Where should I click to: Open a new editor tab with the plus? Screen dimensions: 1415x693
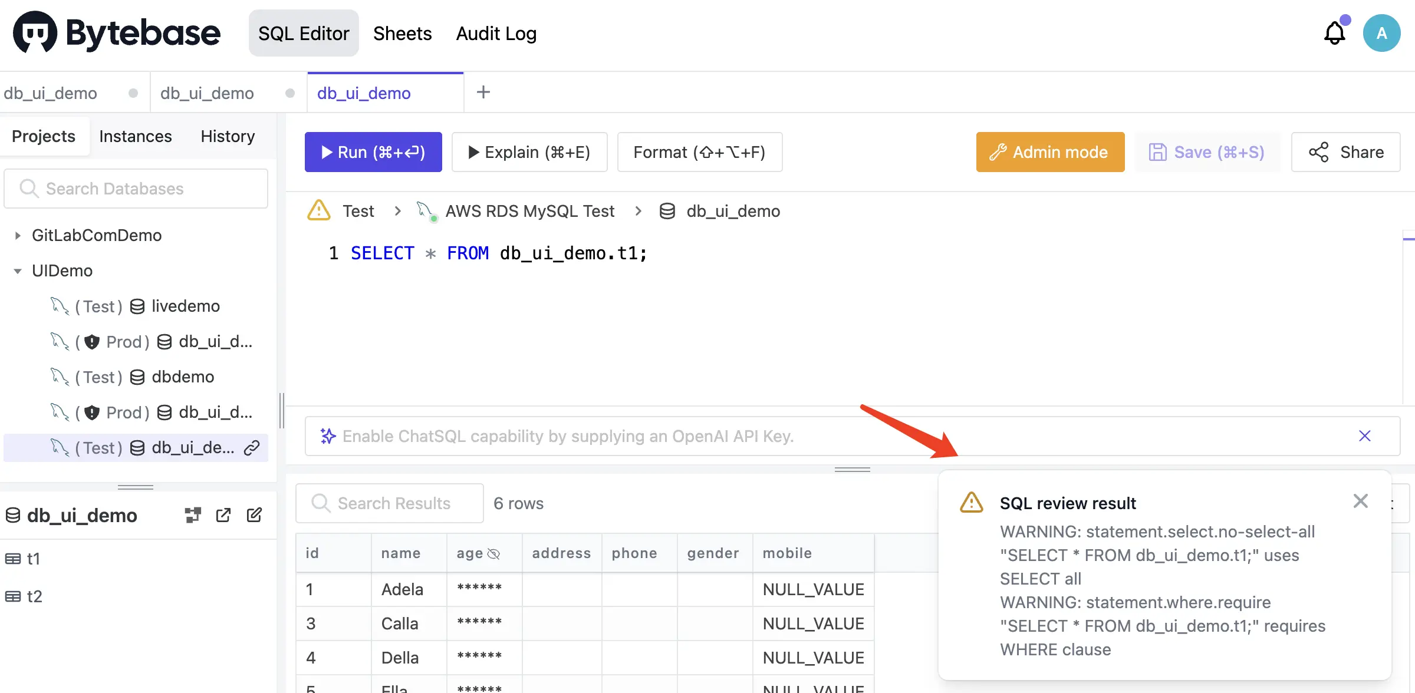coord(483,92)
